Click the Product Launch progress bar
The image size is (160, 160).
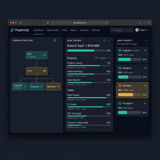coord(89,65)
